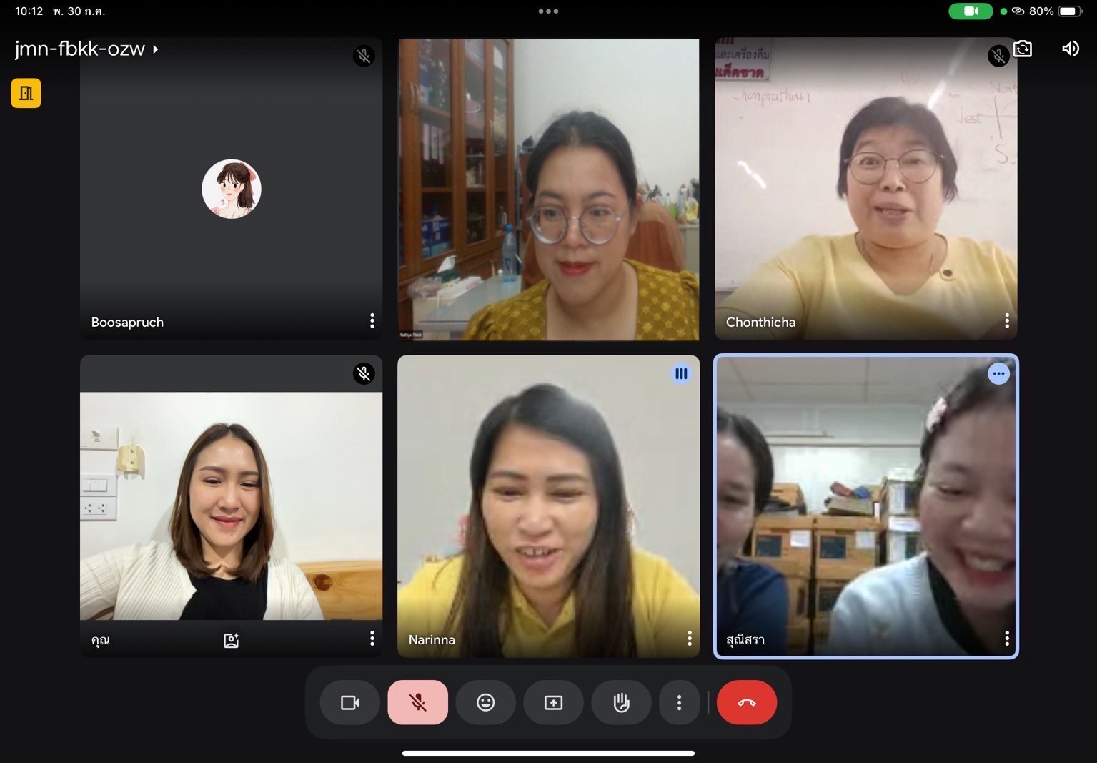Tap the battery 80% indicator

(x=1055, y=11)
